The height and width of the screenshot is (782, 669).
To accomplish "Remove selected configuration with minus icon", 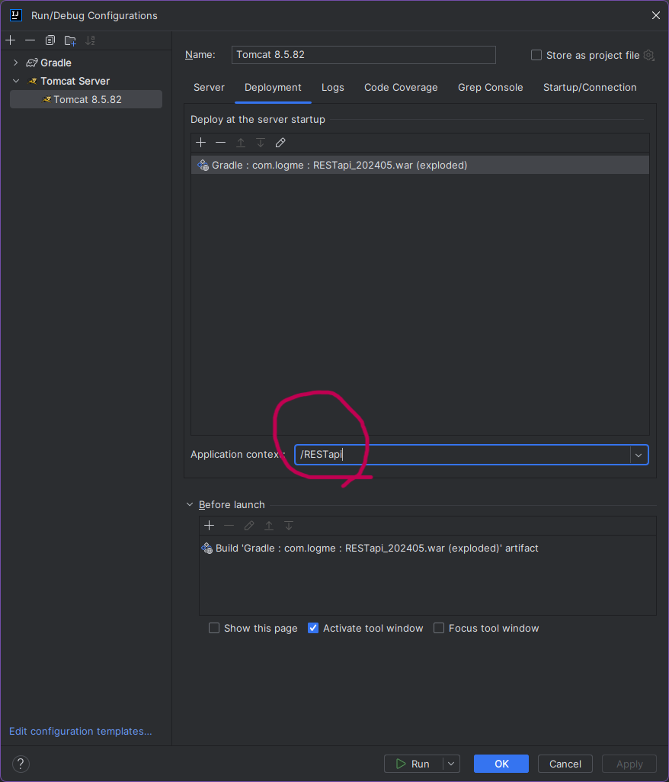I will click(30, 40).
